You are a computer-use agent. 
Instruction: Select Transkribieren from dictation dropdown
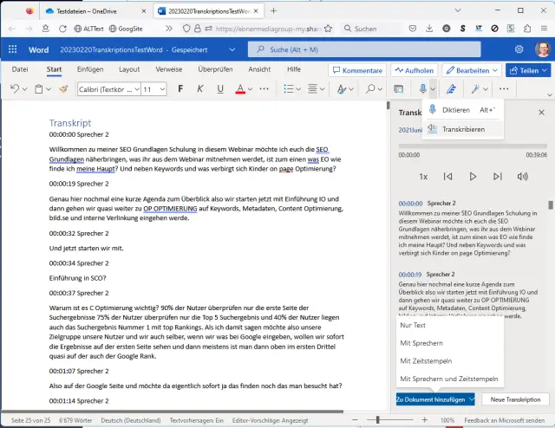point(463,129)
